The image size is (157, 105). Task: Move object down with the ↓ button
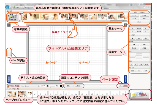[139, 58]
